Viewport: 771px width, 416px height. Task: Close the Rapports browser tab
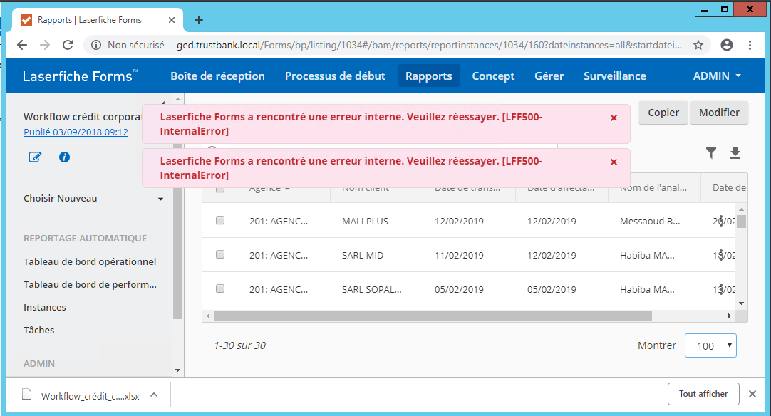tap(172, 20)
